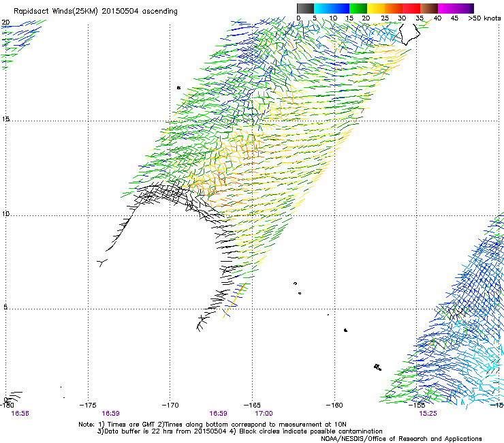Click the longitude label '-175'
The width and height of the screenshot is (504, 443).
(x=88, y=405)
